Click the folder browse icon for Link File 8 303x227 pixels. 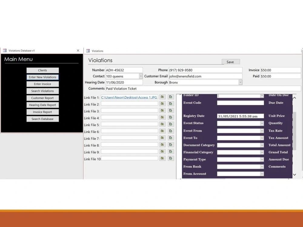162,145
